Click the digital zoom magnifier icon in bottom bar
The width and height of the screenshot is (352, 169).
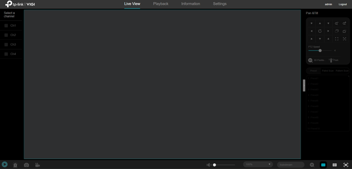coord(312,165)
